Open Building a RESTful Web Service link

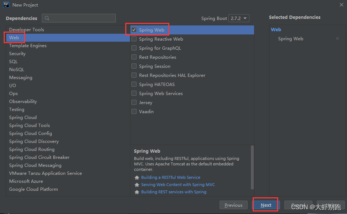point(171,177)
